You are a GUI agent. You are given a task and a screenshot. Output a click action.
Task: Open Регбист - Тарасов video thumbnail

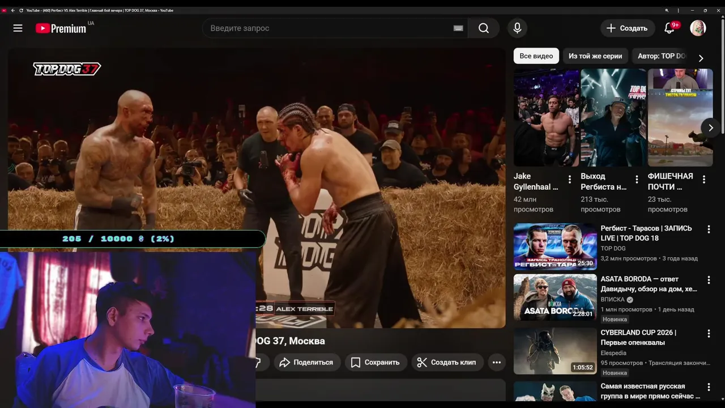555,246
